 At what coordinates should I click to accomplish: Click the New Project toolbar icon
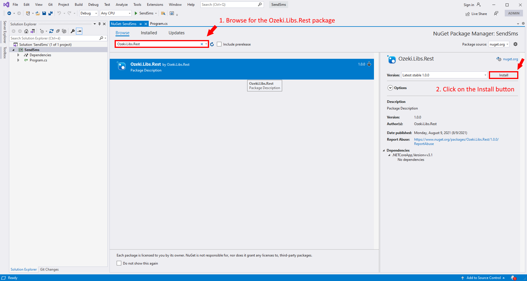click(28, 13)
